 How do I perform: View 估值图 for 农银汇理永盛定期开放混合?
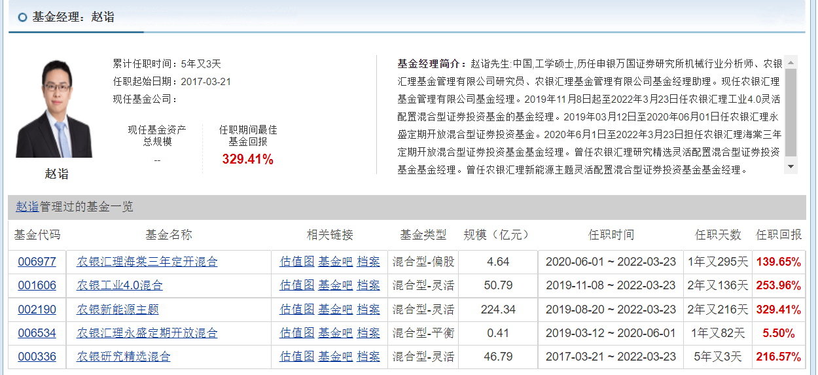[x=297, y=333]
